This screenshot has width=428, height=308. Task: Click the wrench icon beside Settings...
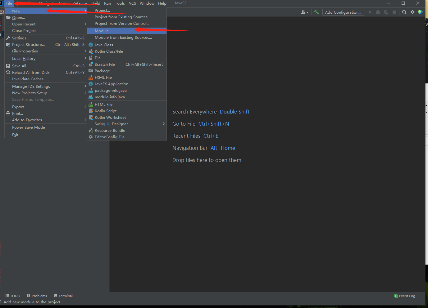8,38
